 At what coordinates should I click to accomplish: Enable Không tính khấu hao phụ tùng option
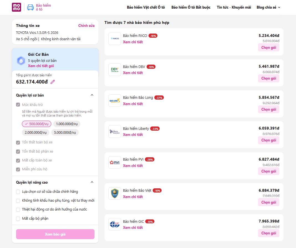18,201
